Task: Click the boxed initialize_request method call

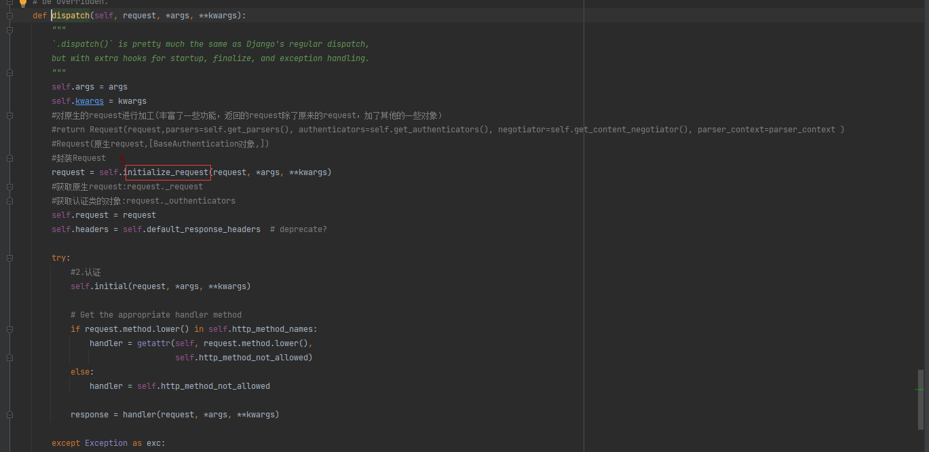Action: [167, 172]
